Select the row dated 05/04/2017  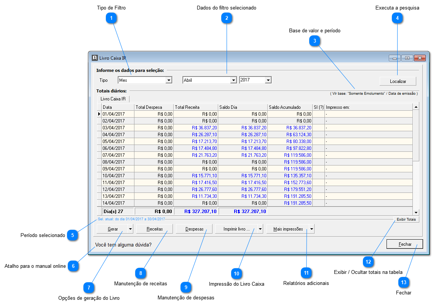click(x=255, y=141)
